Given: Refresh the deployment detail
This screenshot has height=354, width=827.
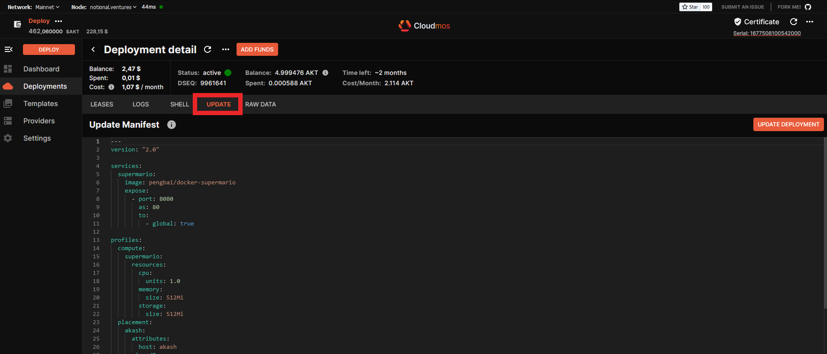Looking at the screenshot, I should click(208, 49).
